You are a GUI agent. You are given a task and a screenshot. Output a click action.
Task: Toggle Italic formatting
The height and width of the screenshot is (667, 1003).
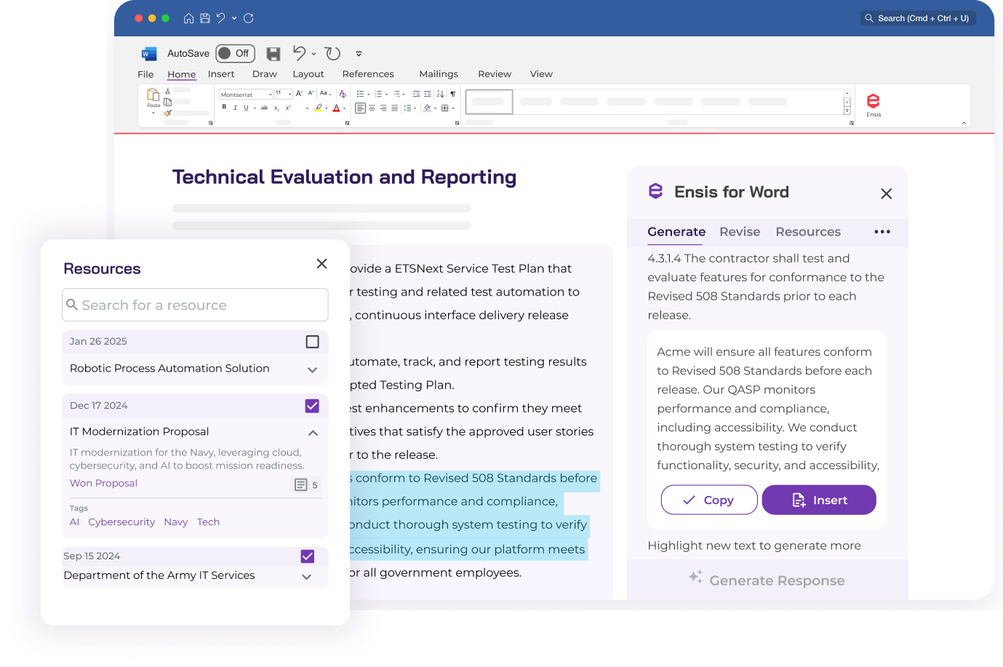pyautogui.click(x=235, y=108)
